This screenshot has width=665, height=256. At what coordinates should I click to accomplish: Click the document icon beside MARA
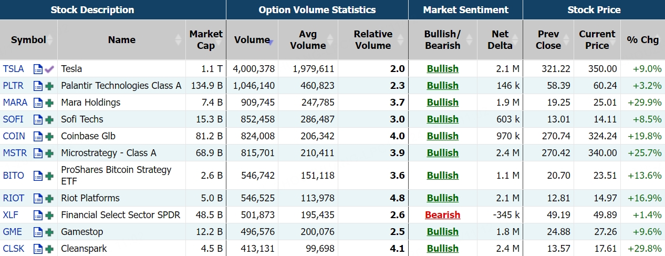point(38,103)
